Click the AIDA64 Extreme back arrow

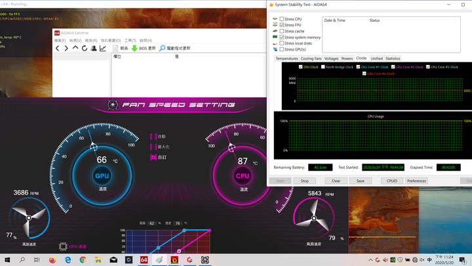tap(58, 48)
